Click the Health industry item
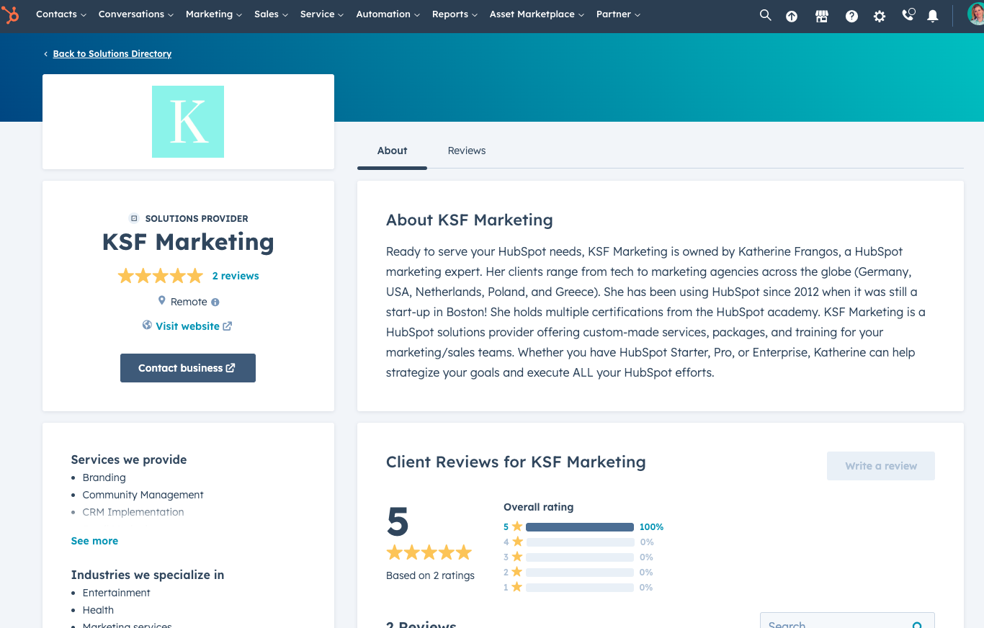This screenshot has height=628, width=984. pos(98,610)
